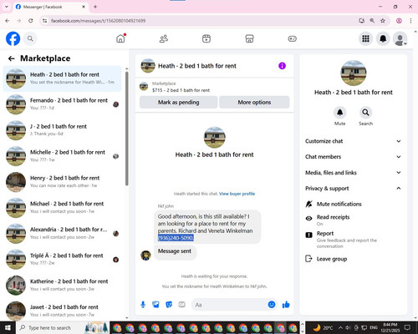Click Mark as pending button
The height and width of the screenshot is (334, 418).
pyautogui.click(x=178, y=102)
